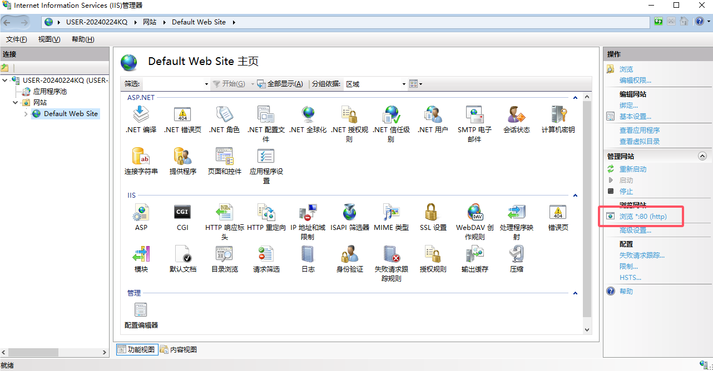Click the 浏览 *:80 (http) link
Image resolution: width=713 pixels, height=371 pixels.
tap(643, 216)
